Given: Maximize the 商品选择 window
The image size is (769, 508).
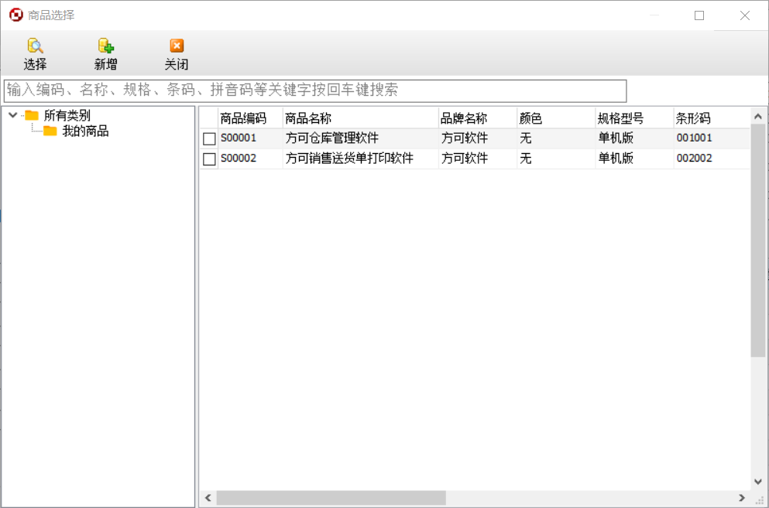Looking at the screenshot, I should (x=699, y=15).
